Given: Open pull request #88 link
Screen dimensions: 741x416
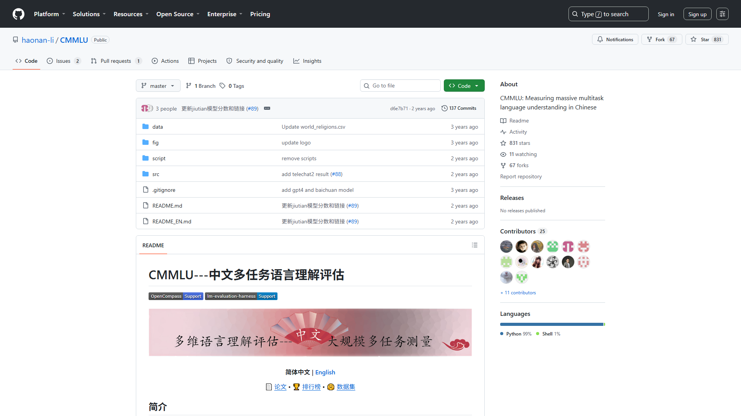Looking at the screenshot, I should pos(337,174).
